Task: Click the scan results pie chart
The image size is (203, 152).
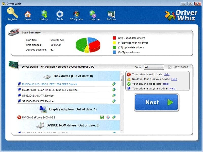Action: click(88, 45)
